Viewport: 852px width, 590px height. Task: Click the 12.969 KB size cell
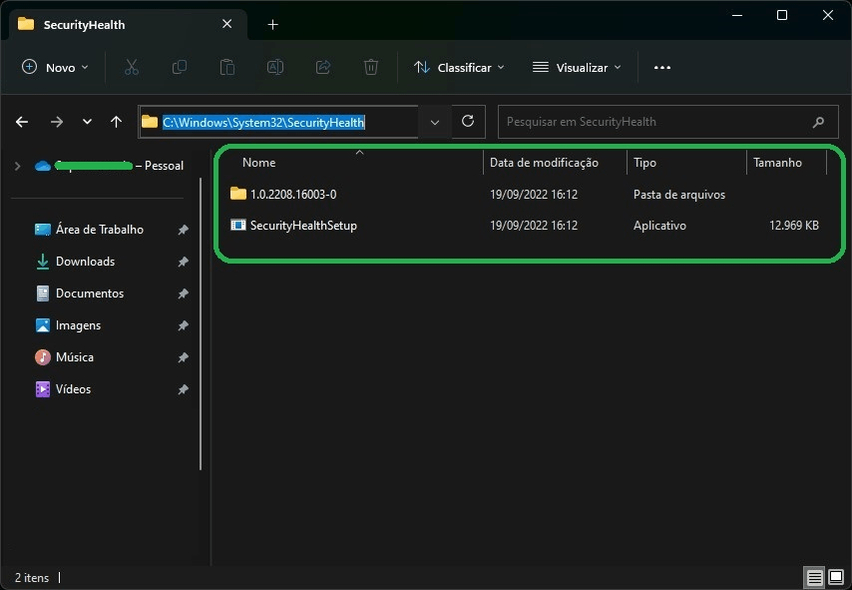[x=794, y=226]
